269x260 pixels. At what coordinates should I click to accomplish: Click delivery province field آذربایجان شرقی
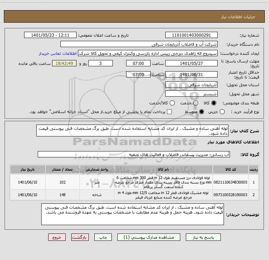pyautogui.click(x=191, y=84)
